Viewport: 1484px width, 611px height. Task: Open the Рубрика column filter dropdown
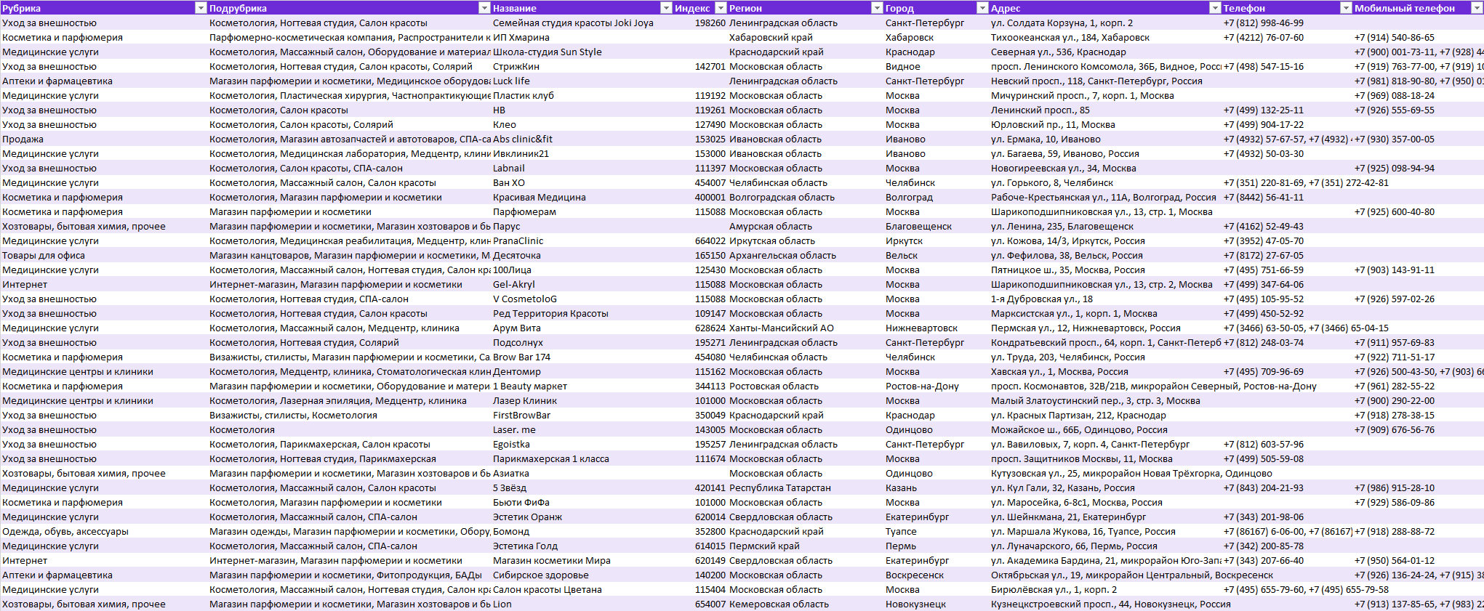[x=201, y=8]
